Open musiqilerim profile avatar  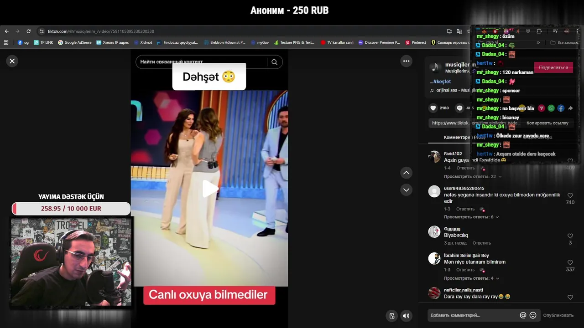pos(435,67)
